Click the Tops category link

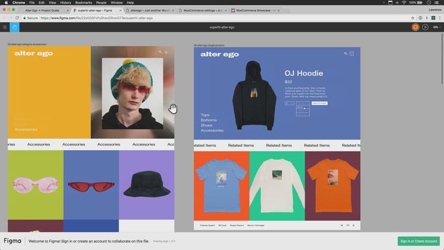[x=205, y=115]
